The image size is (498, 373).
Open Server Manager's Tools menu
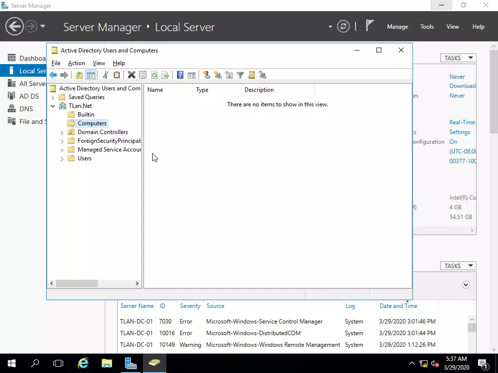(x=427, y=27)
